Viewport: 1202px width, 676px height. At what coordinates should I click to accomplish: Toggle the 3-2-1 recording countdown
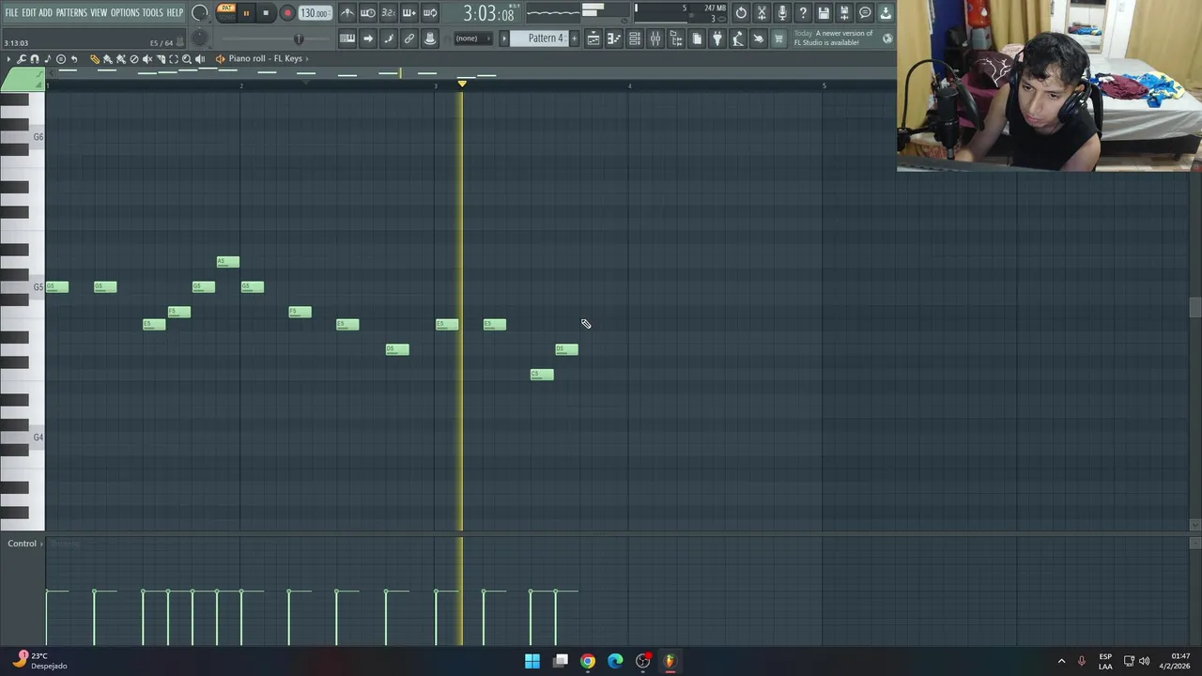pos(388,13)
